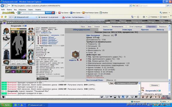Click the smiley face icon in chat toolbar
Image resolution: width=172 pixels, height=107 pixels.
point(132,97)
